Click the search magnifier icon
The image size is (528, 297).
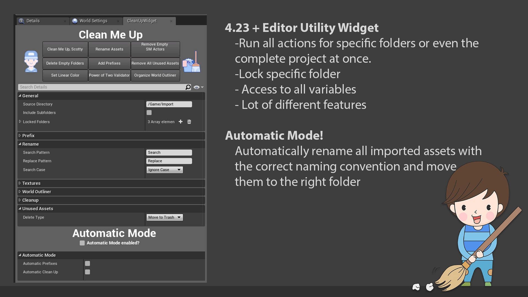click(x=188, y=87)
